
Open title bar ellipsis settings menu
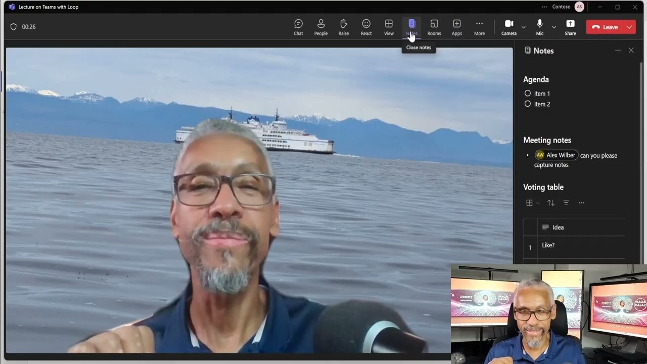click(x=544, y=7)
